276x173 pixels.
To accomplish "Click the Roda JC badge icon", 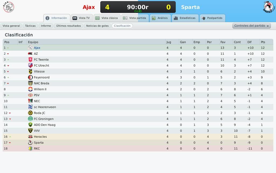I will point(30,113).
